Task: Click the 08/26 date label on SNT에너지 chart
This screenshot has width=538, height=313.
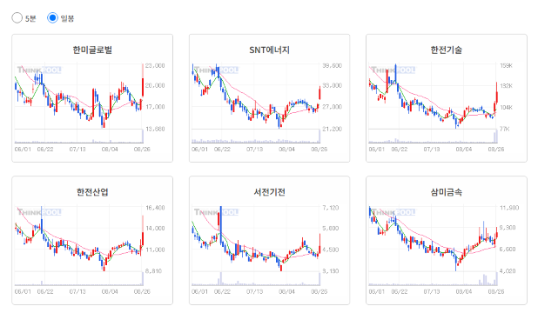Action: point(319,150)
